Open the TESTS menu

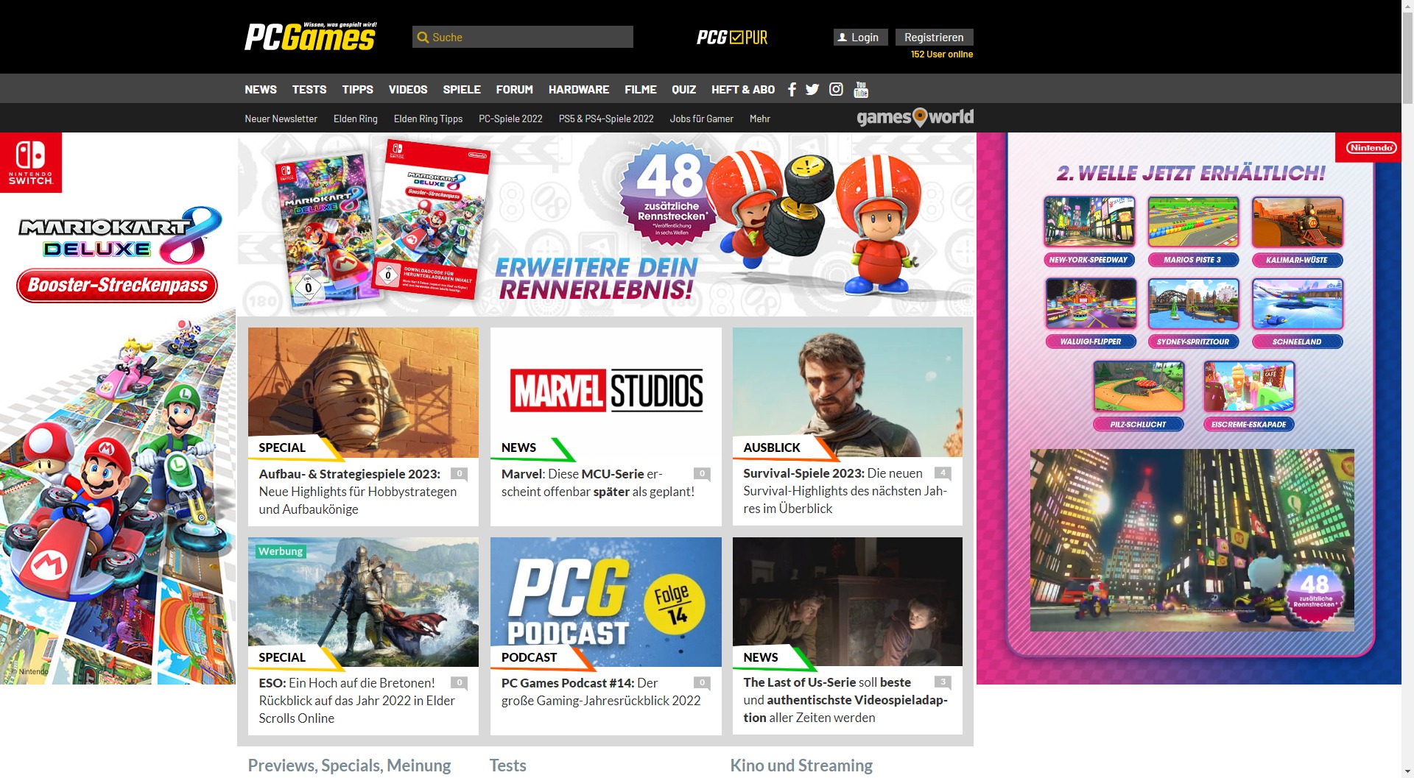coord(309,89)
